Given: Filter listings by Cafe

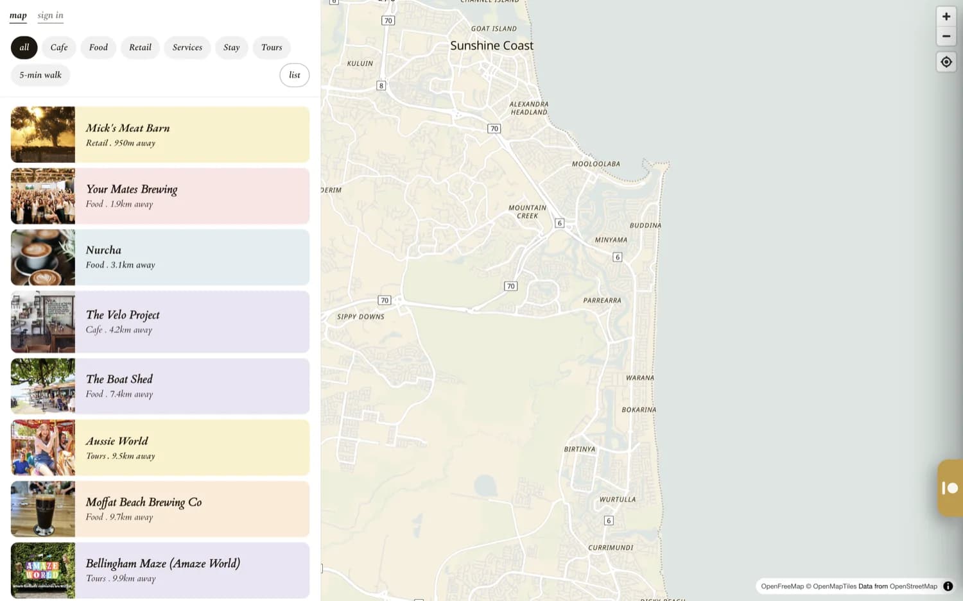Looking at the screenshot, I should pyautogui.click(x=59, y=47).
